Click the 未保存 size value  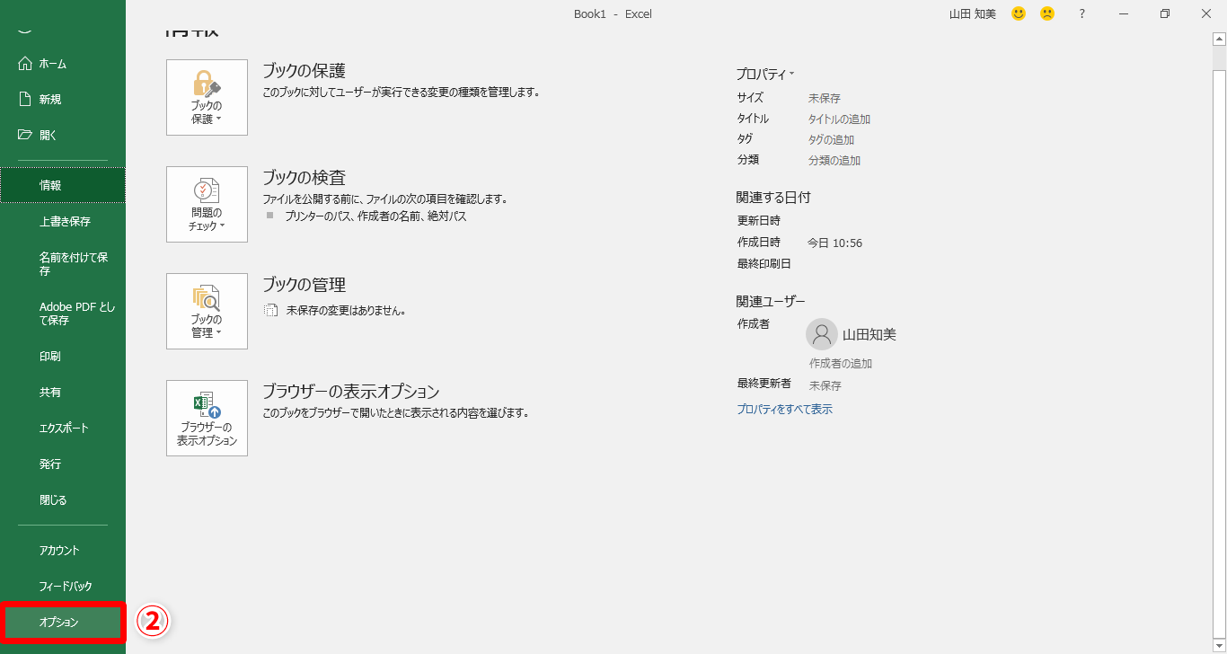coord(825,99)
